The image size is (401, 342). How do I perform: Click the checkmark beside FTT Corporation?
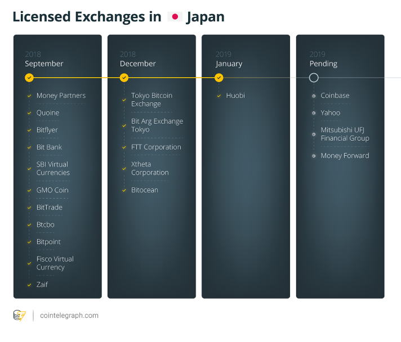(124, 147)
